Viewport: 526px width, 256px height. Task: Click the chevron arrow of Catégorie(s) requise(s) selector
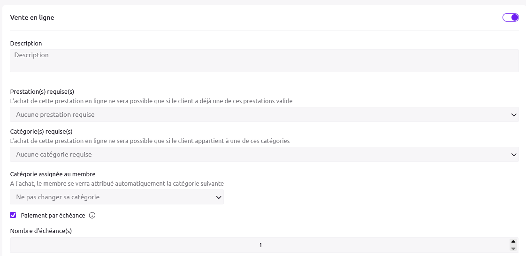point(514,155)
